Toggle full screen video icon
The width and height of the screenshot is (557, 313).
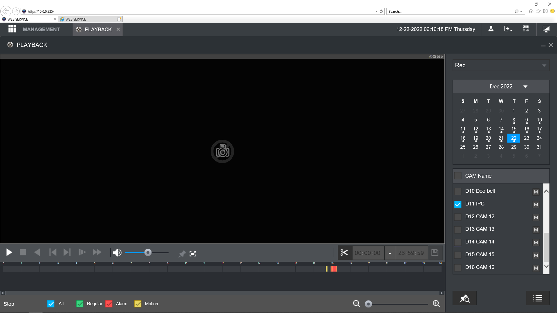point(193,254)
